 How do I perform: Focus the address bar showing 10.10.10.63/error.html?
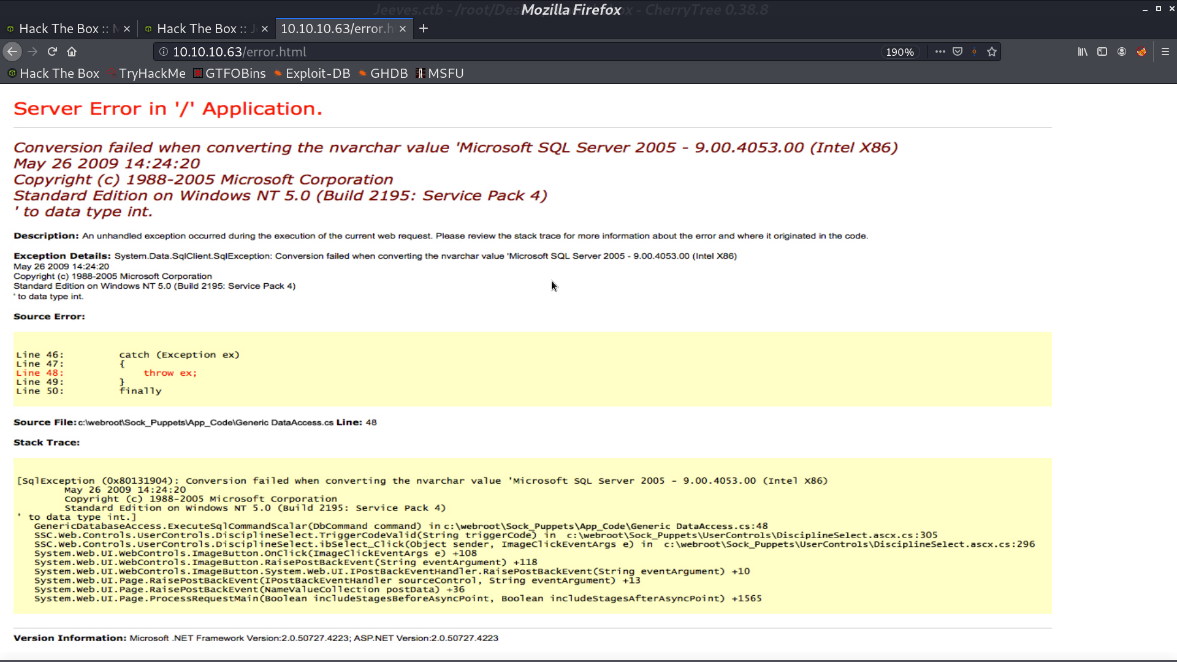[x=515, y=52]
